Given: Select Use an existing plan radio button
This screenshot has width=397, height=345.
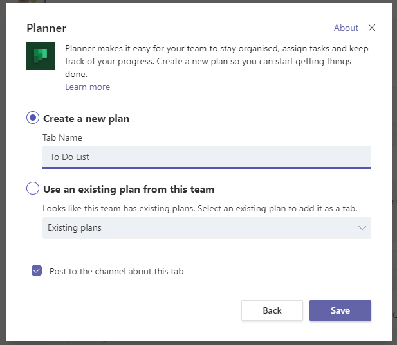Looking at the screenshot, I should [33, 188].
